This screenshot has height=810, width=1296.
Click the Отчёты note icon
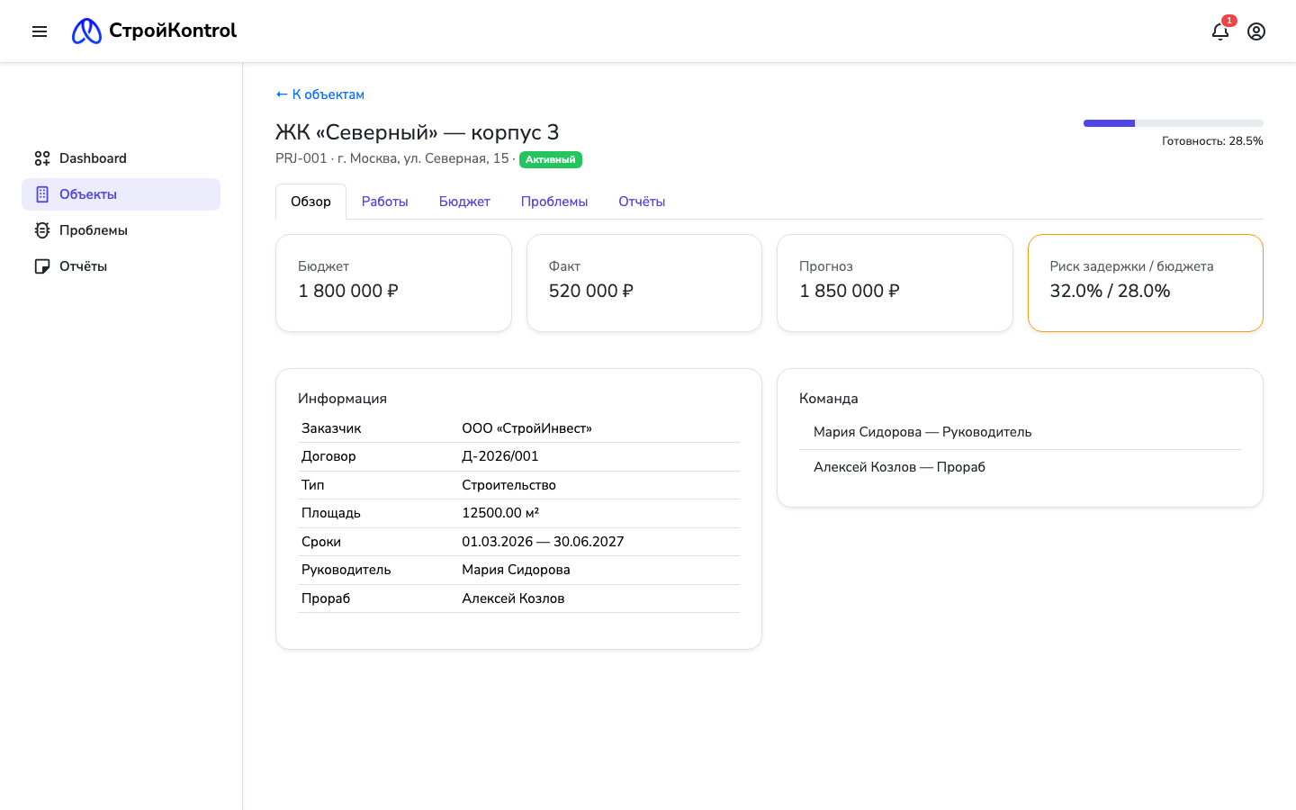coord(42,266)
